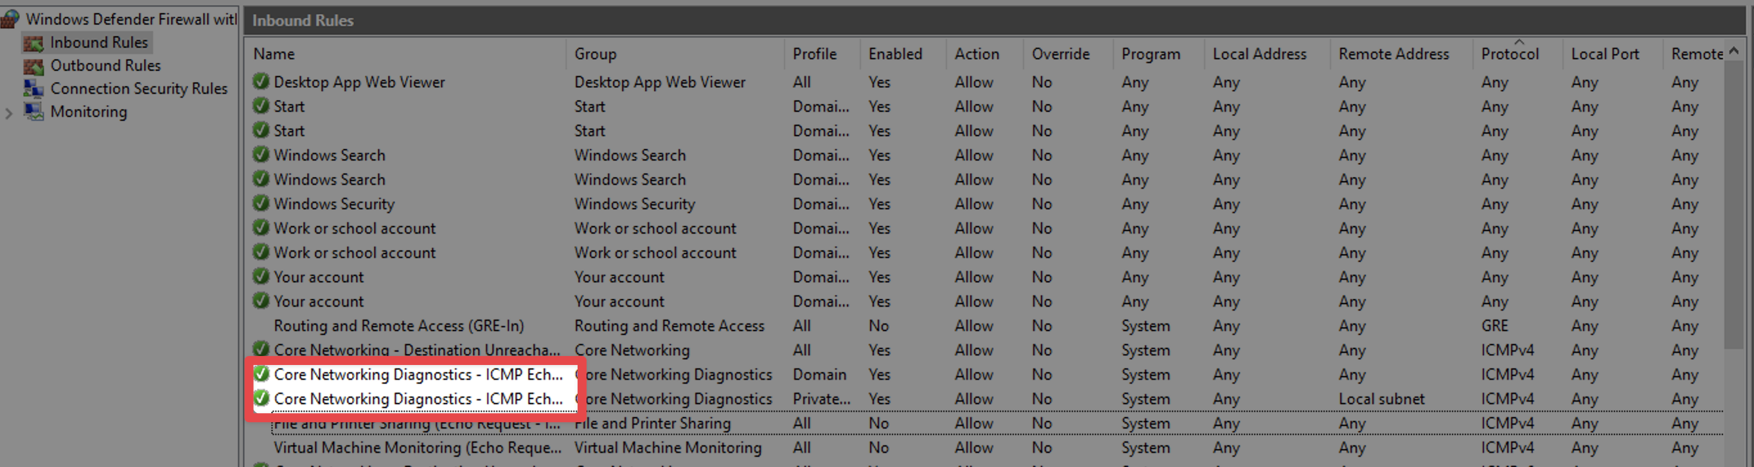Click check icon of Domain ICMP Echo rule

260,374
